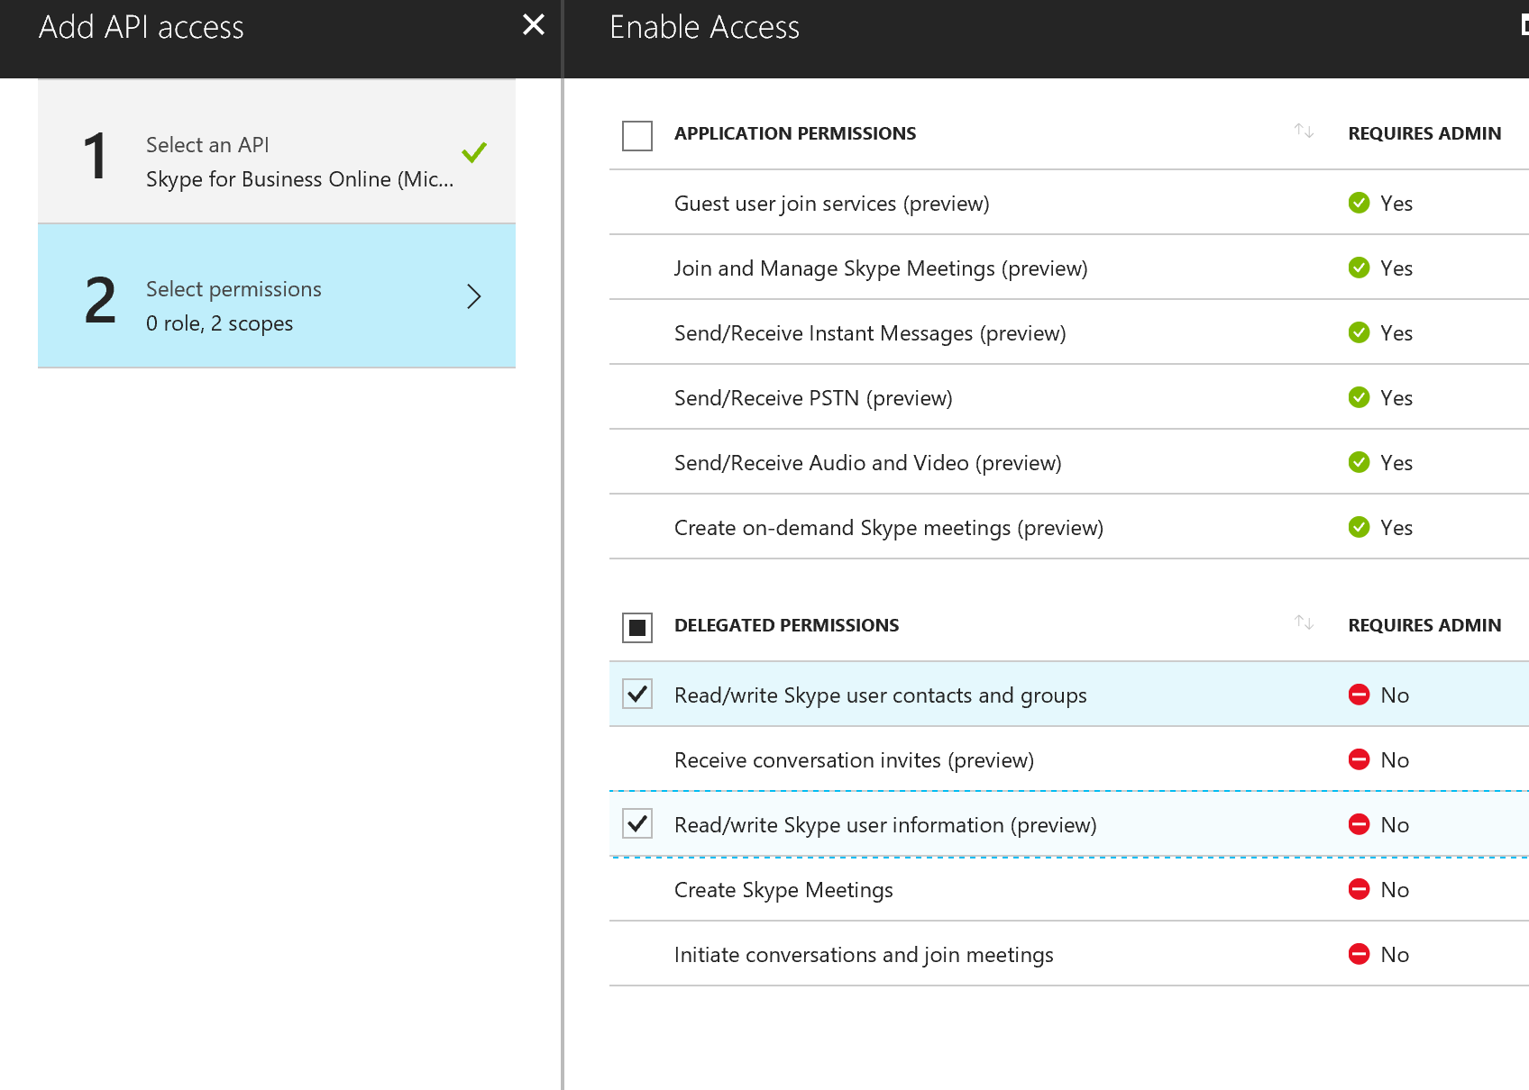The height and width of the screenshot is (1090, 1529).
Task: Toggle all Delegated Permissions checkbox
Action: tap(637, 628)
